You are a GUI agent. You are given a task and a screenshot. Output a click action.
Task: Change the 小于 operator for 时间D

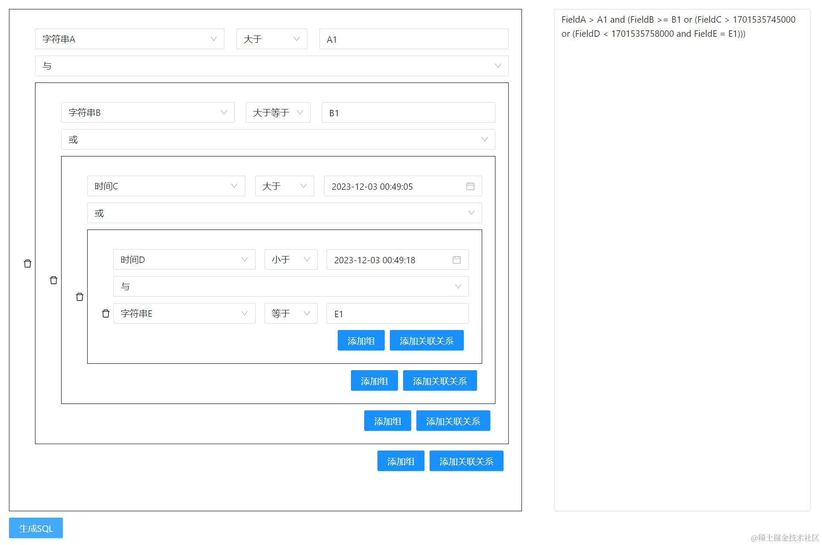(x=291, y=260)
